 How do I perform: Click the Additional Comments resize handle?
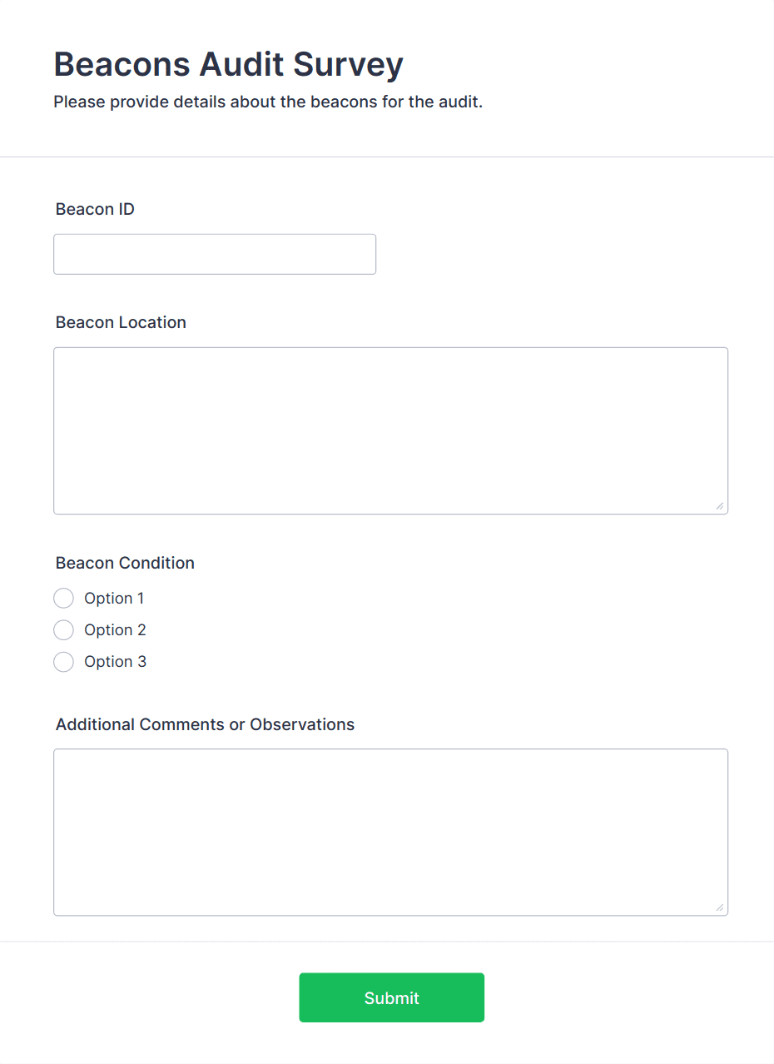coord(719,907)
